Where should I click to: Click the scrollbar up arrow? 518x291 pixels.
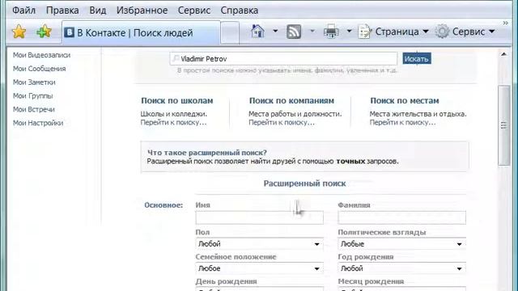[503, 54]
